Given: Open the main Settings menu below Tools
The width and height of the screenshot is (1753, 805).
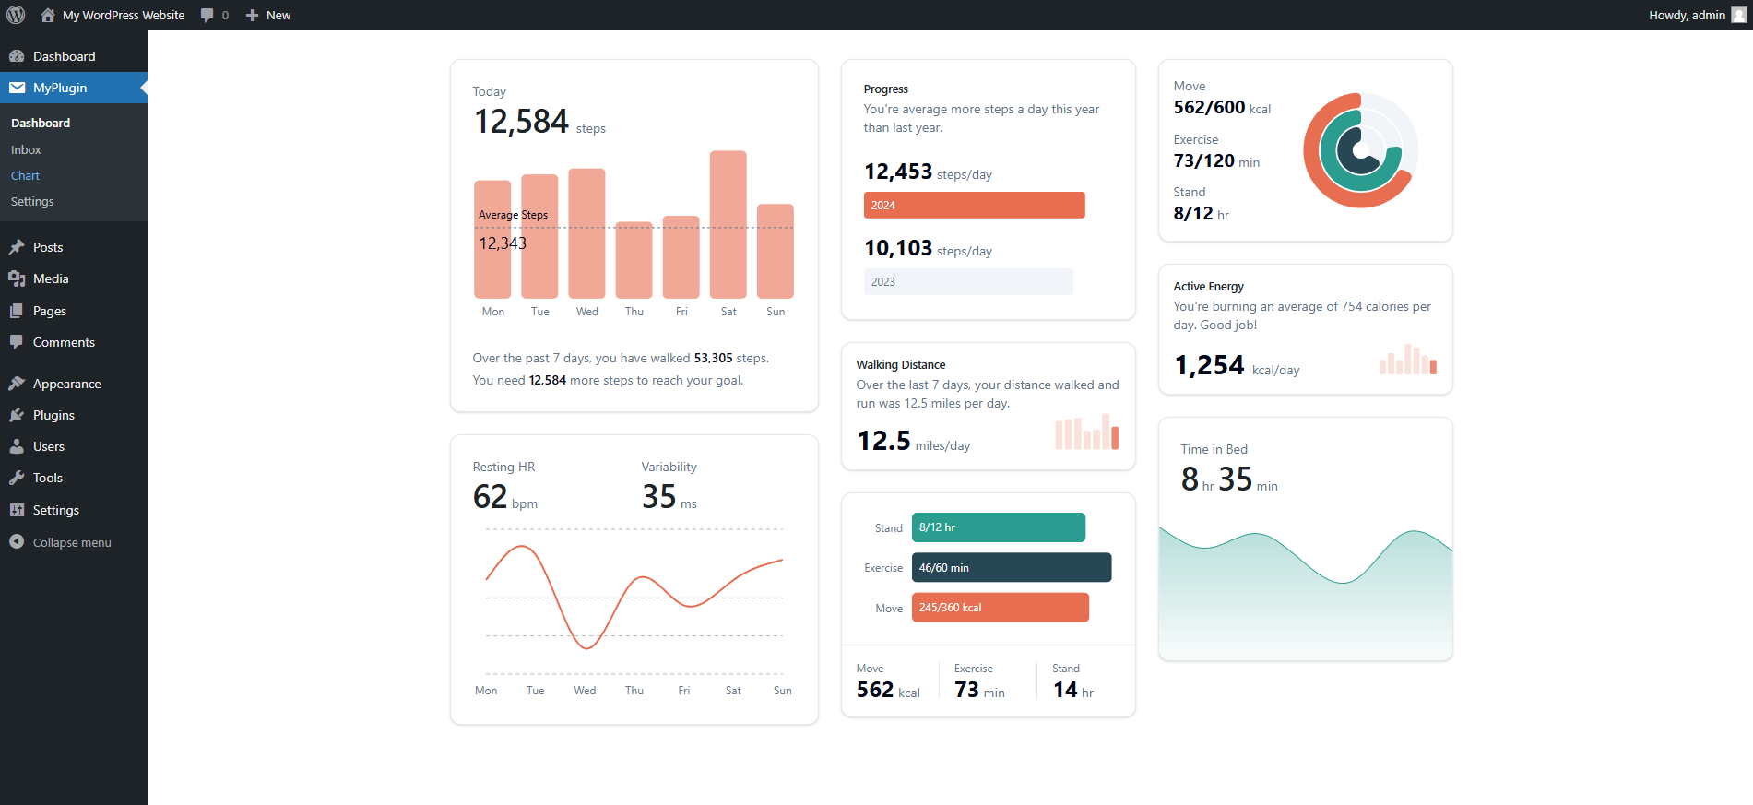Looking at the screenshot, I should [74, 510].
